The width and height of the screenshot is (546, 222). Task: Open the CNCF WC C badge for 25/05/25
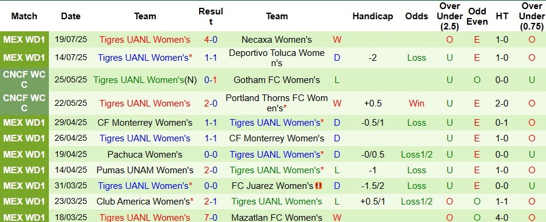[24, 80]
